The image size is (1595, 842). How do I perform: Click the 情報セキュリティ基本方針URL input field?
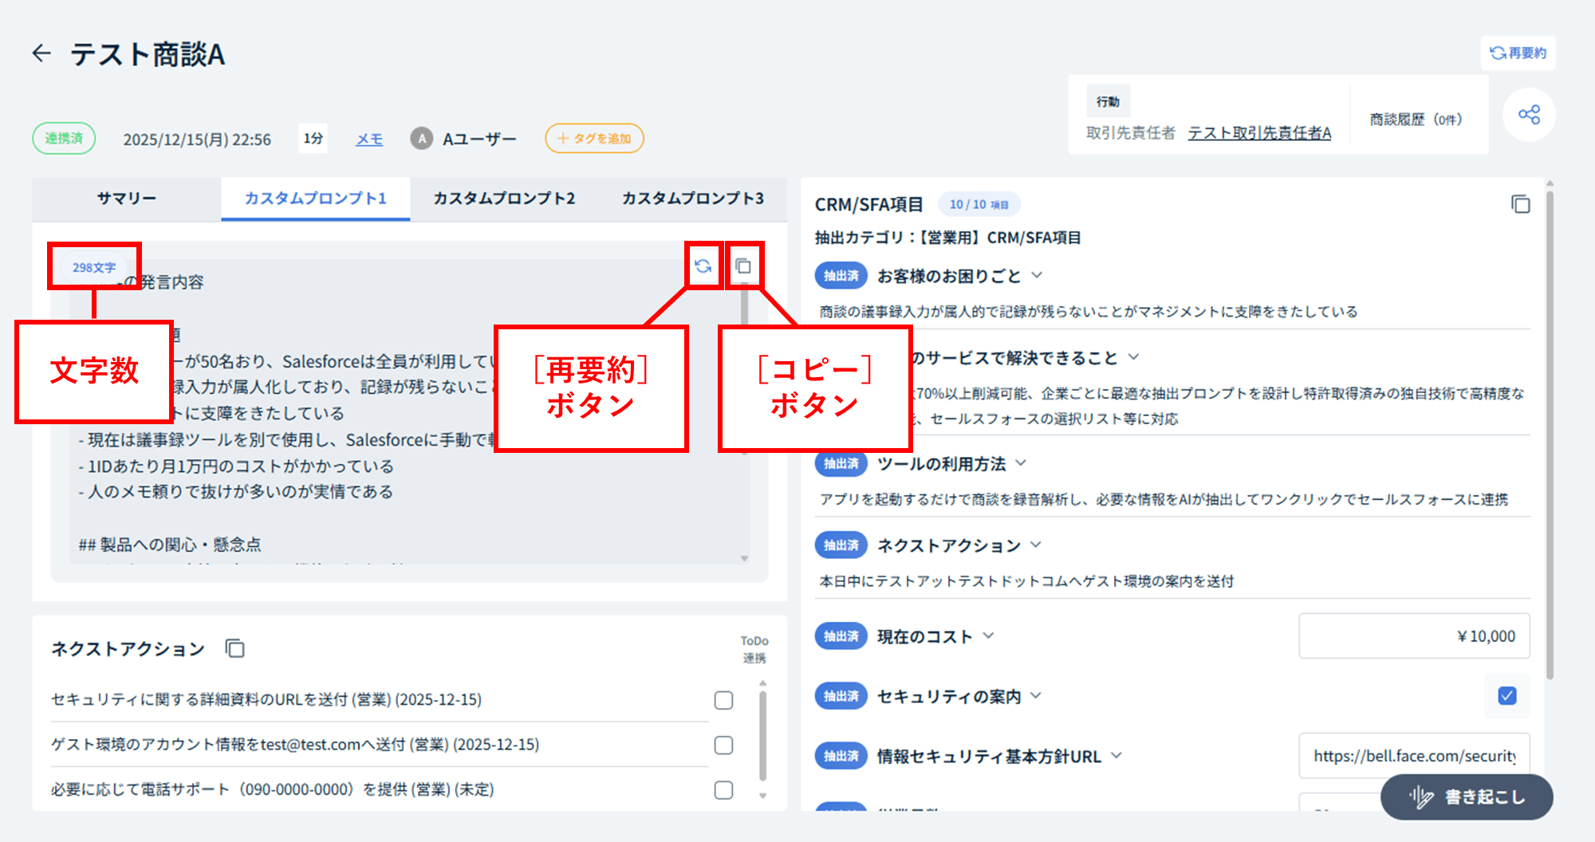(1414, 756)
